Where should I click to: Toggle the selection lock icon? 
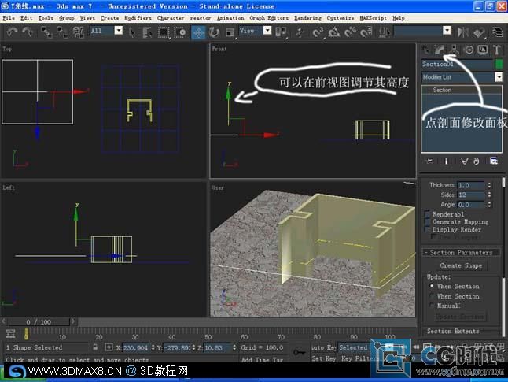pos(95,347)
